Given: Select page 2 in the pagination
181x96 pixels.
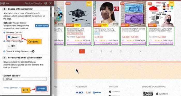Looking at the screenshot, I should click(x=92, y=51).
